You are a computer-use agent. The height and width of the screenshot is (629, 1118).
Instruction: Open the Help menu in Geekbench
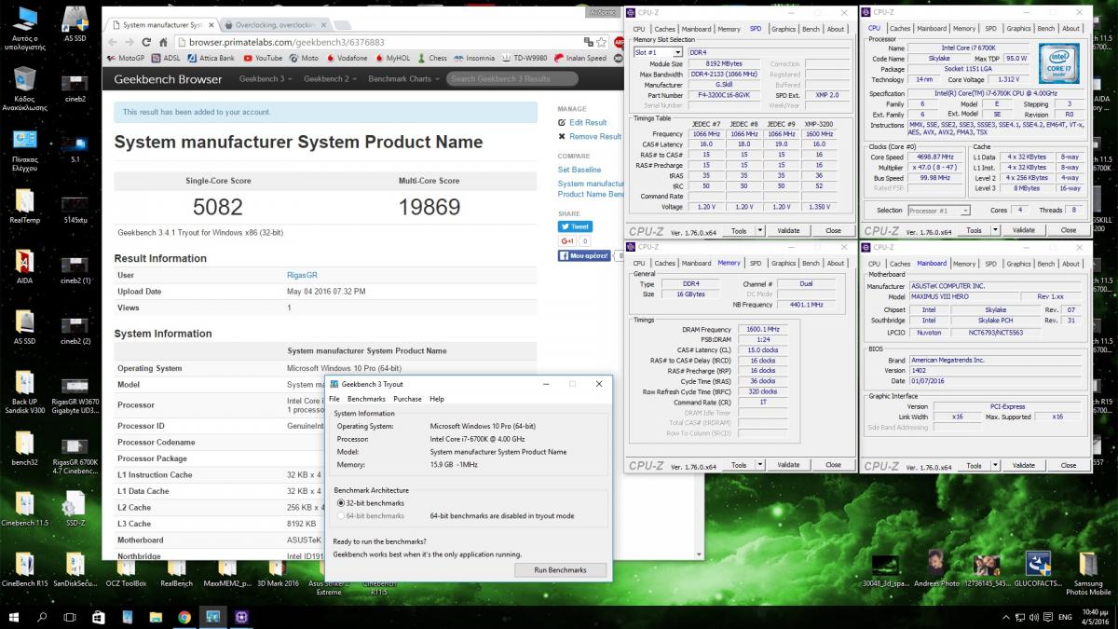pos(437,399)
